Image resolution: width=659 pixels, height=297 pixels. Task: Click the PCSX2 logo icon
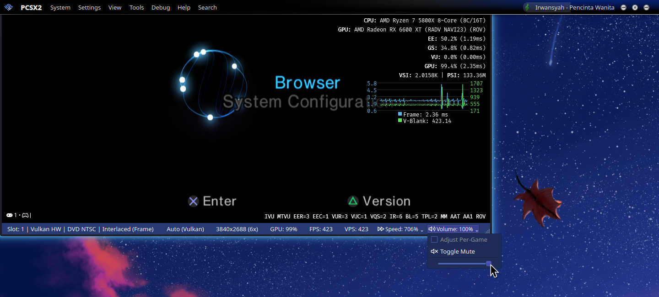coord(9,7)
